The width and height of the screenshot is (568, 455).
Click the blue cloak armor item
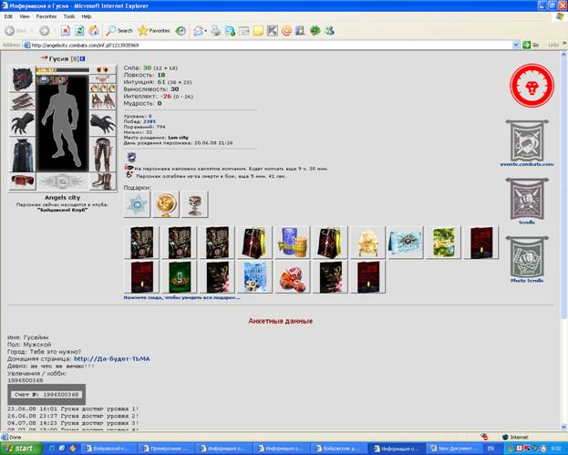(23, 155)
